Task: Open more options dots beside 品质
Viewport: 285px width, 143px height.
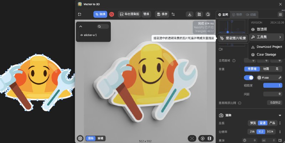Action: 280,123
